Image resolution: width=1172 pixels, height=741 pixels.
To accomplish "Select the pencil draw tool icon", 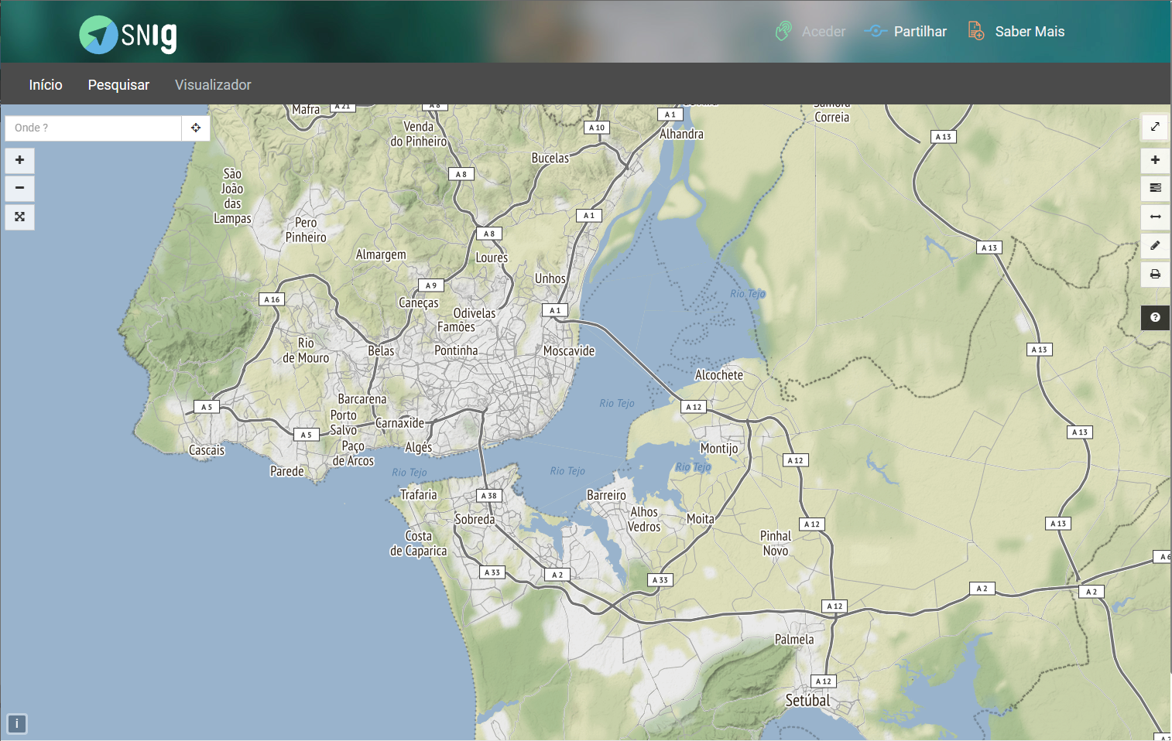I will pyautogui.click(x=1155, y=245).
